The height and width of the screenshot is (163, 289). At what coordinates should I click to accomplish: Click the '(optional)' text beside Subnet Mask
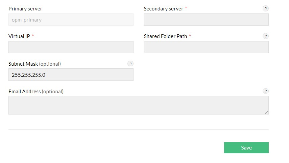pos(50,64)
